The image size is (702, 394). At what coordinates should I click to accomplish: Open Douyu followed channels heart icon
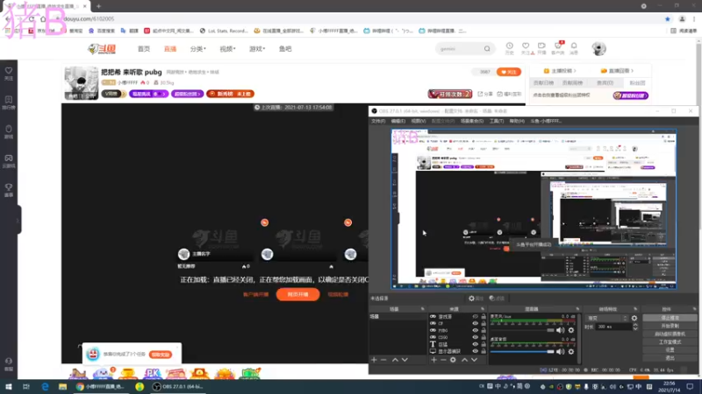tap(526, 48)
